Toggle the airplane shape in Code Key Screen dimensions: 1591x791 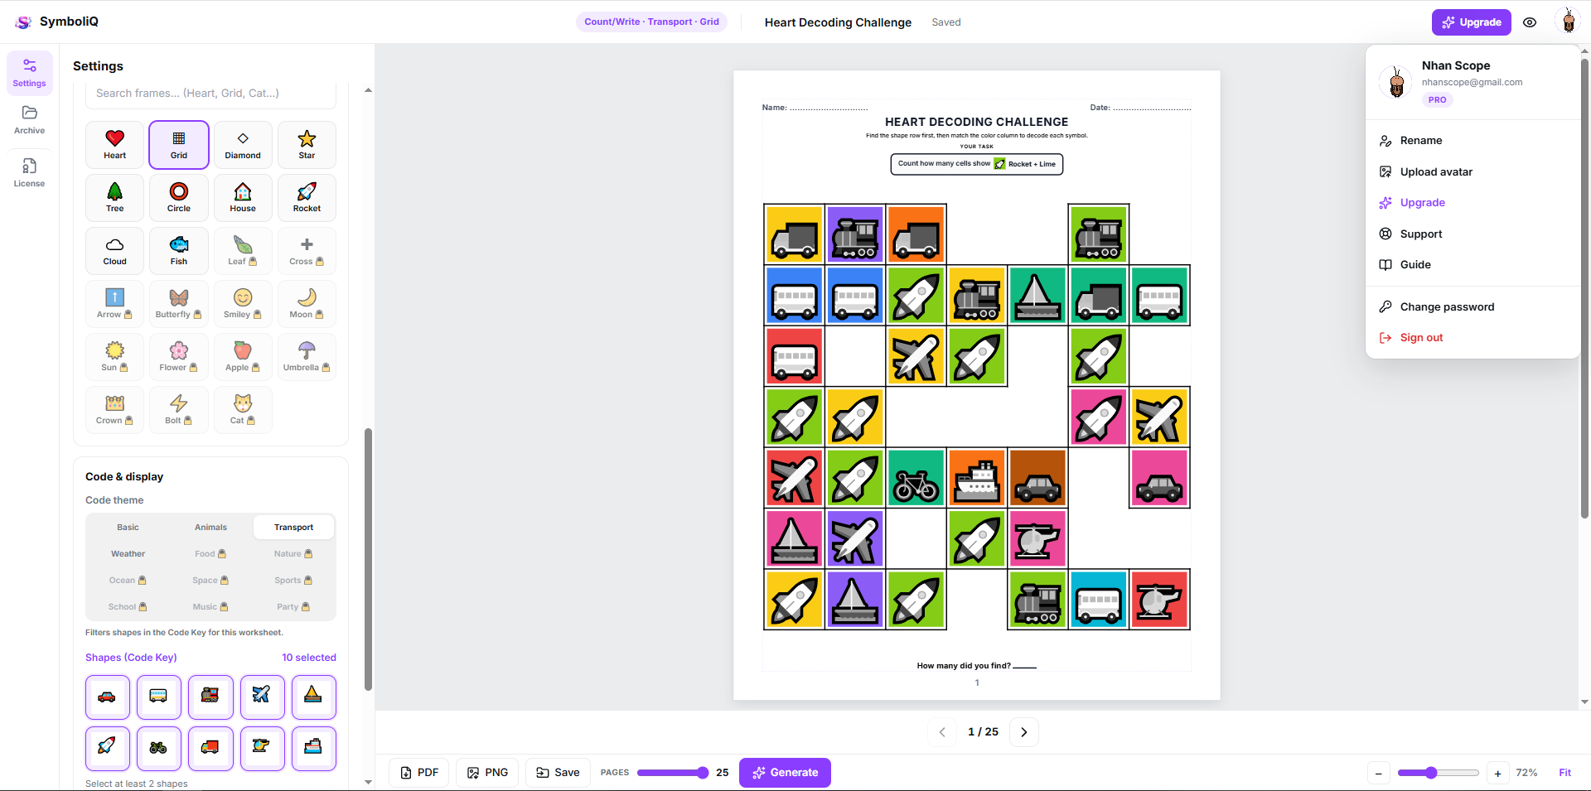pos(262,697)
